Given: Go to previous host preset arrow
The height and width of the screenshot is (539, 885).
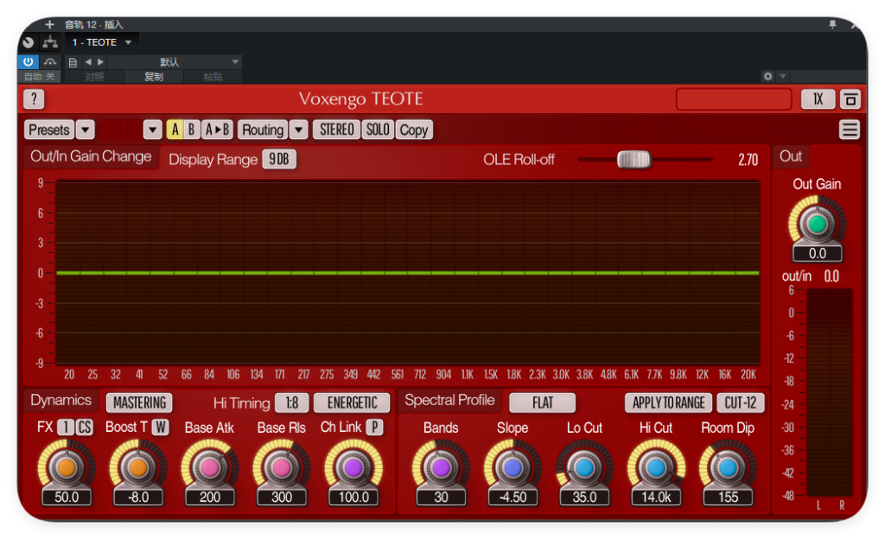Looking at the screenshot, I should pyautogui.click(x=88, y=62).
